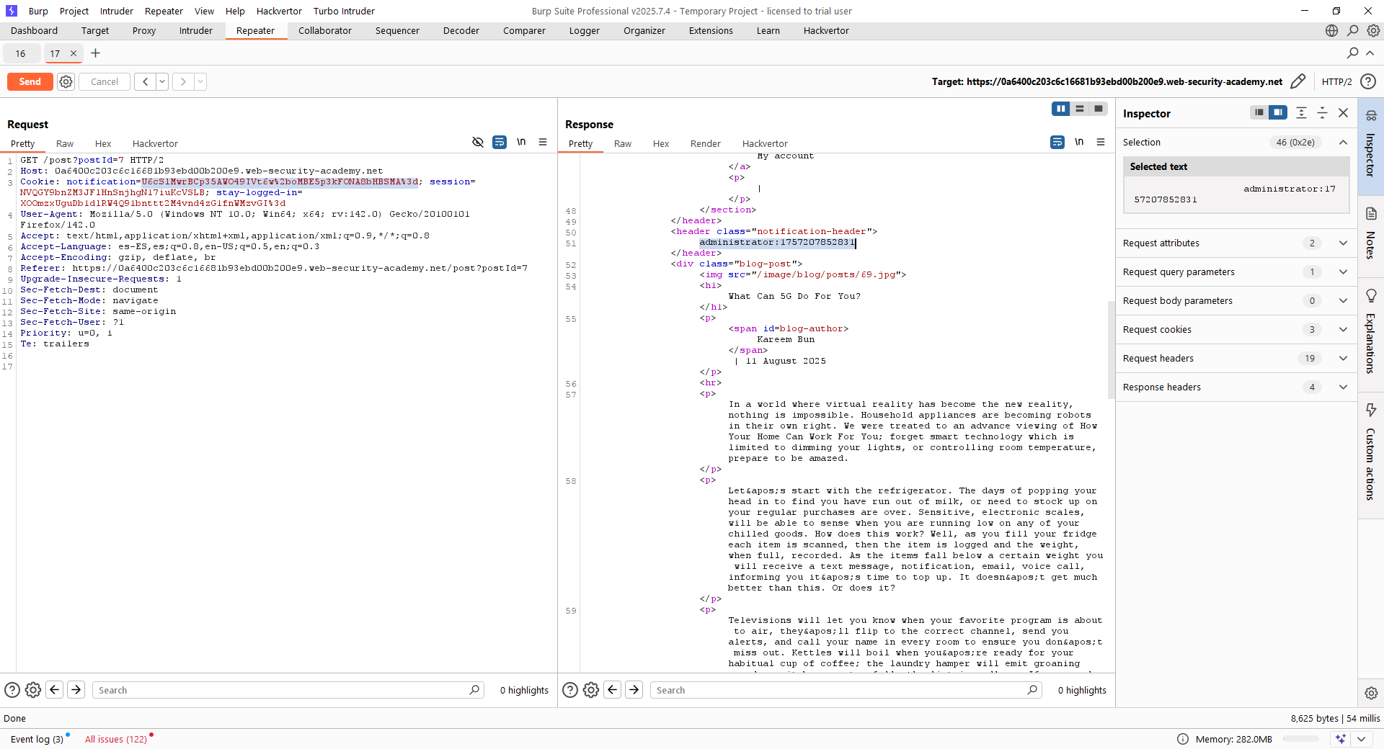Viewport: 1384px width, 749px height.
Task: Open the Explanations side panel
Action: 1370,331
